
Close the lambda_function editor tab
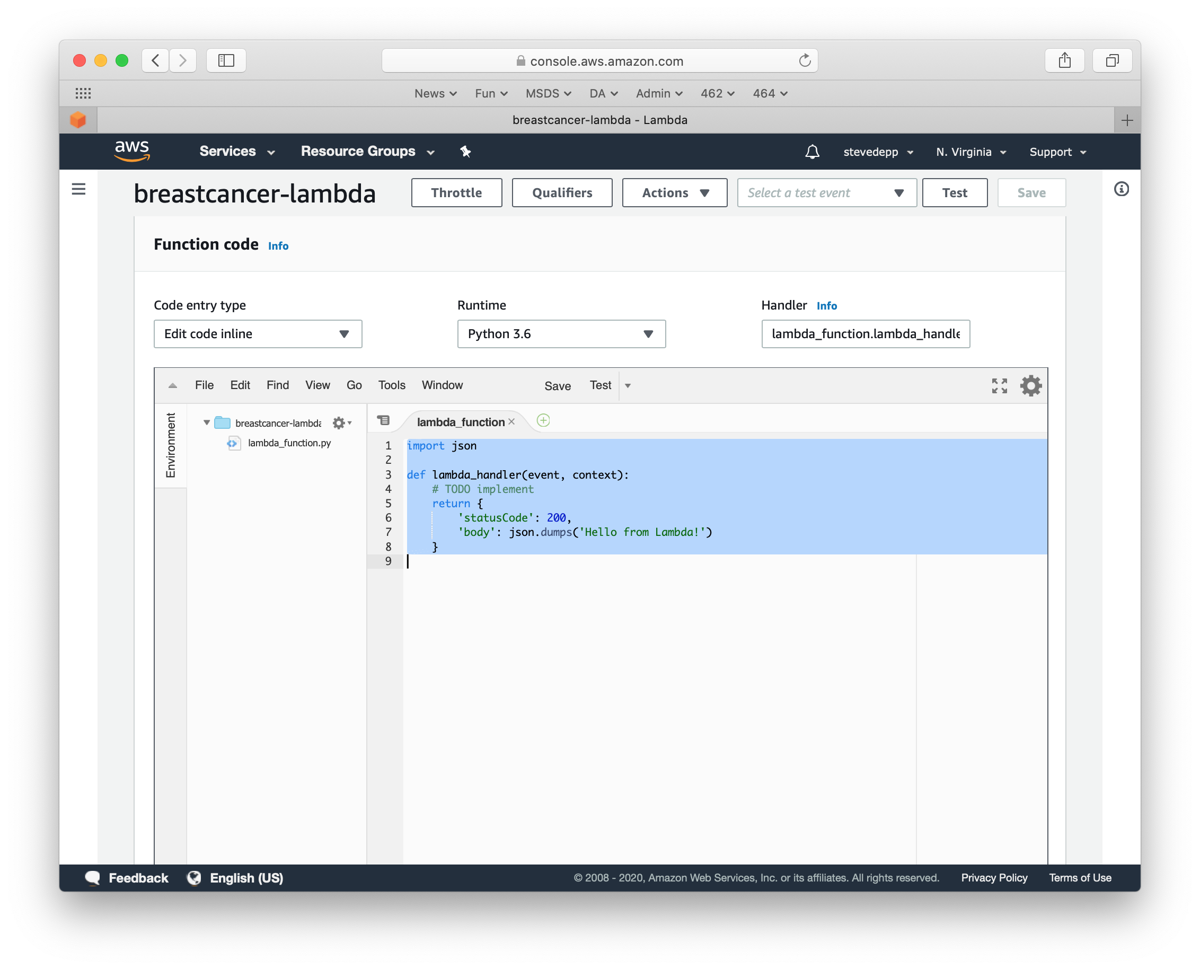click(511, 422)
